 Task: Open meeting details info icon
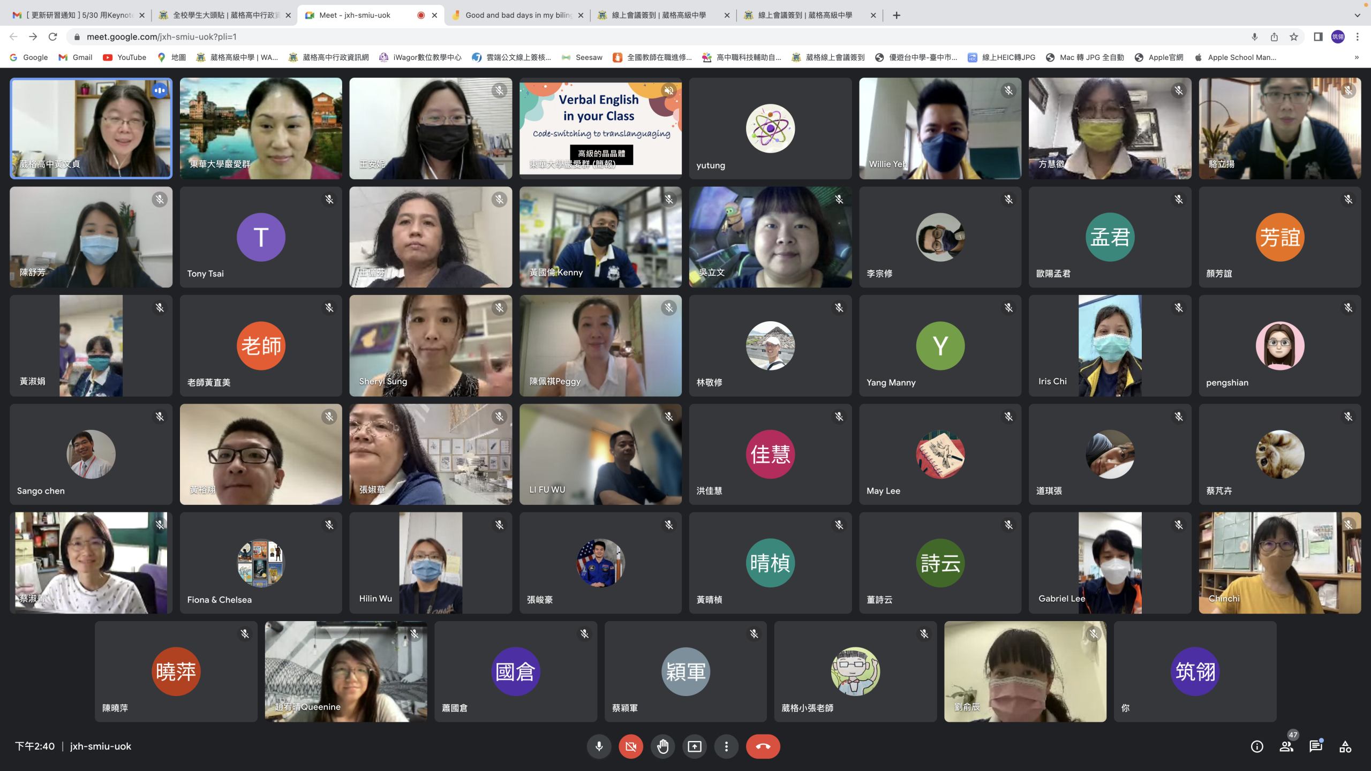coord(1257,746)
